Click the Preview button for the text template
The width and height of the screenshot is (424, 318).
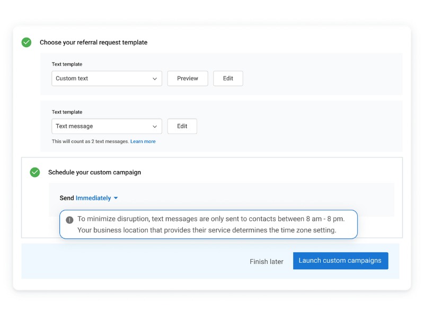pos(188,78)
